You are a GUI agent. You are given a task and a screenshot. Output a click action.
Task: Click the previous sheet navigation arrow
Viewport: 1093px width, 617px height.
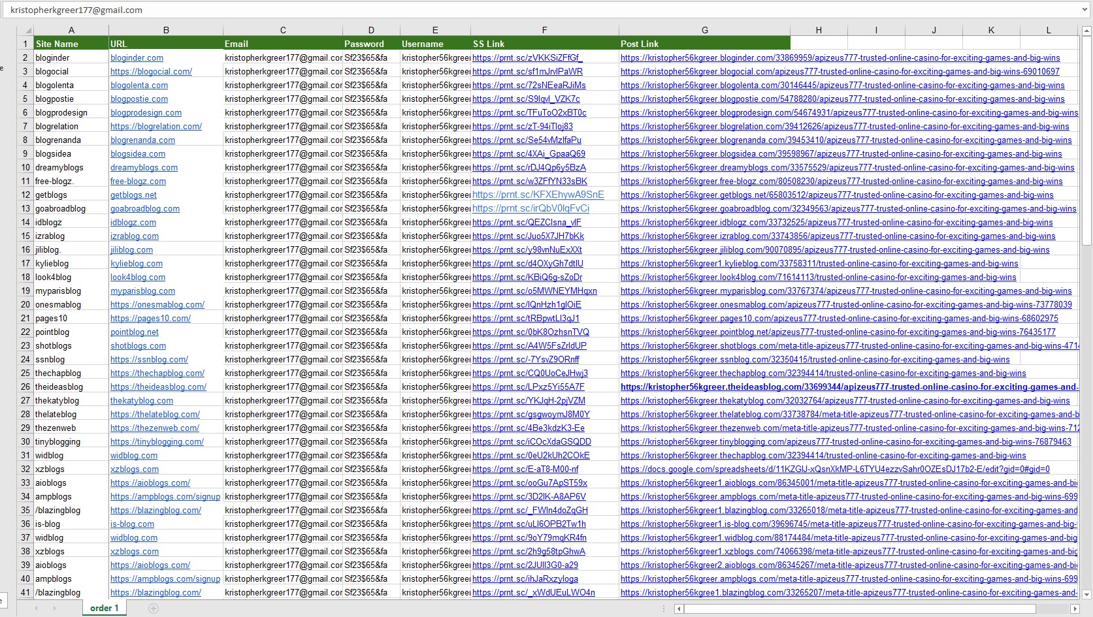tap(37, 609)
